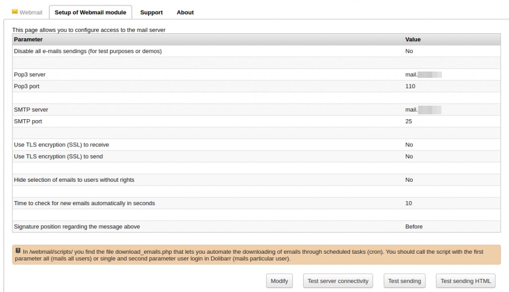Image resolution: width=509 pixels, height=292 pixels.
Task: Open the Setup of Webmail module tab
Action: coord(90,12)
